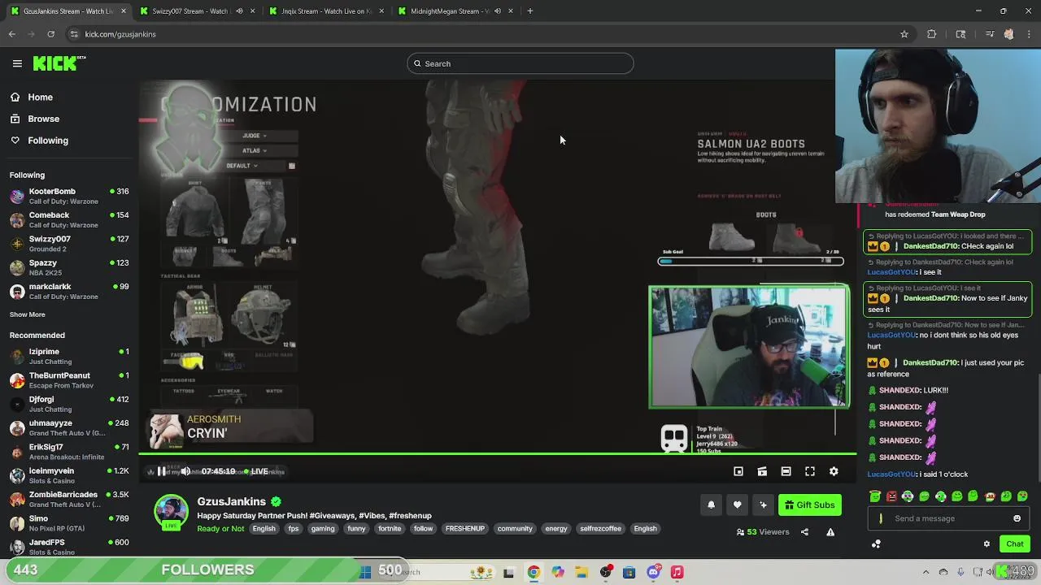Focus the Kick search box

tap(520, 63)
